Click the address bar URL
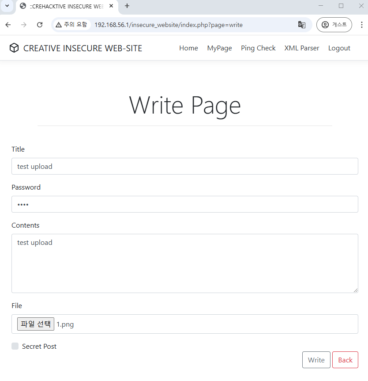Viewport: 368px width, 381px height. pyautogui.click(x=169, y=25)
